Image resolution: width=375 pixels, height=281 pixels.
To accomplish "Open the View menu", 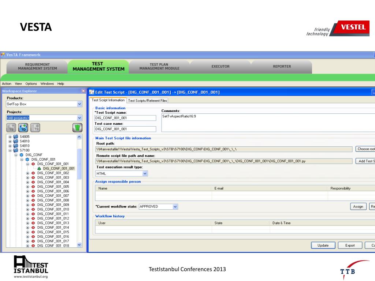I will (18, 84).
